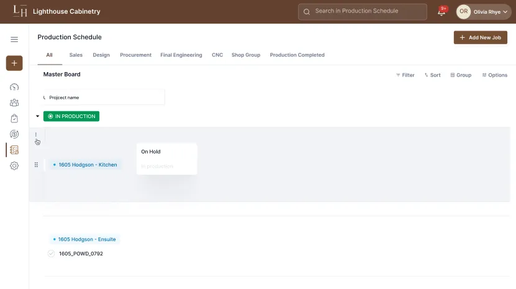
Task: Switch to the Final Engineering tab
Action: pos(181,55)
